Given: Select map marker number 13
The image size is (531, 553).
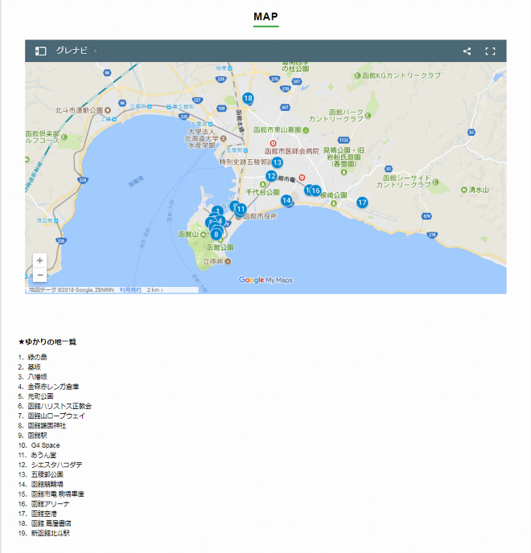Looking at the screenshot, I should pyautogui.click(x=277, y=162).
